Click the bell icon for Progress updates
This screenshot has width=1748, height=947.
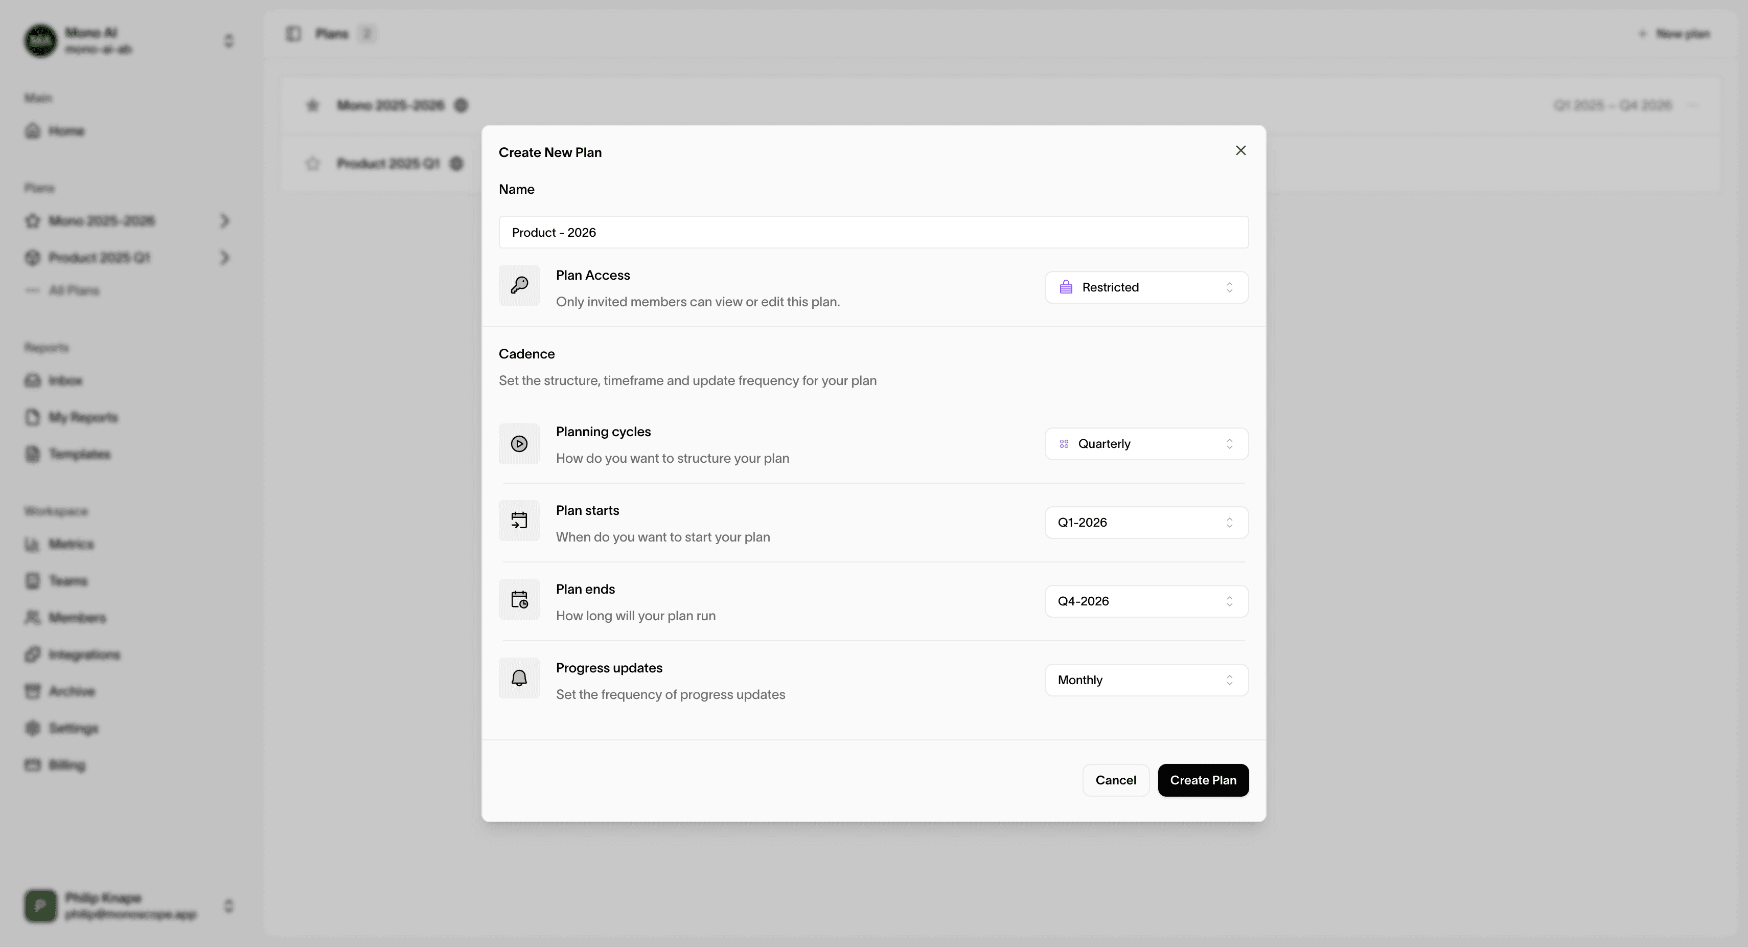[519, 678]
